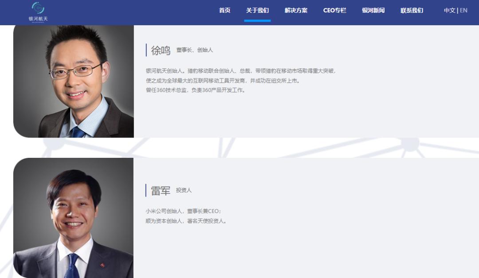Image resolution: width=479 pixels, height=278 pixels.
Task: Click the 雷军 name heading
Action: (161, 191)
